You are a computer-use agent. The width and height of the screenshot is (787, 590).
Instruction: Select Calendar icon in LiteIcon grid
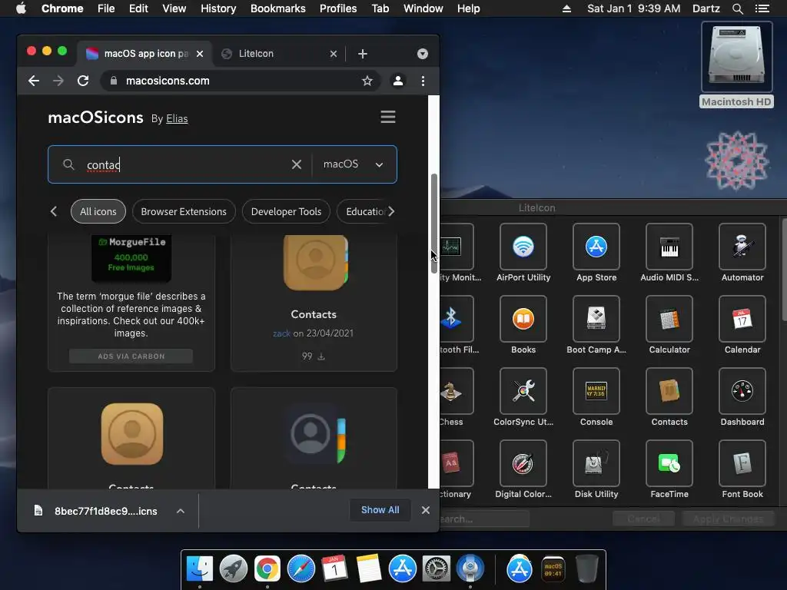pos(742,319)
